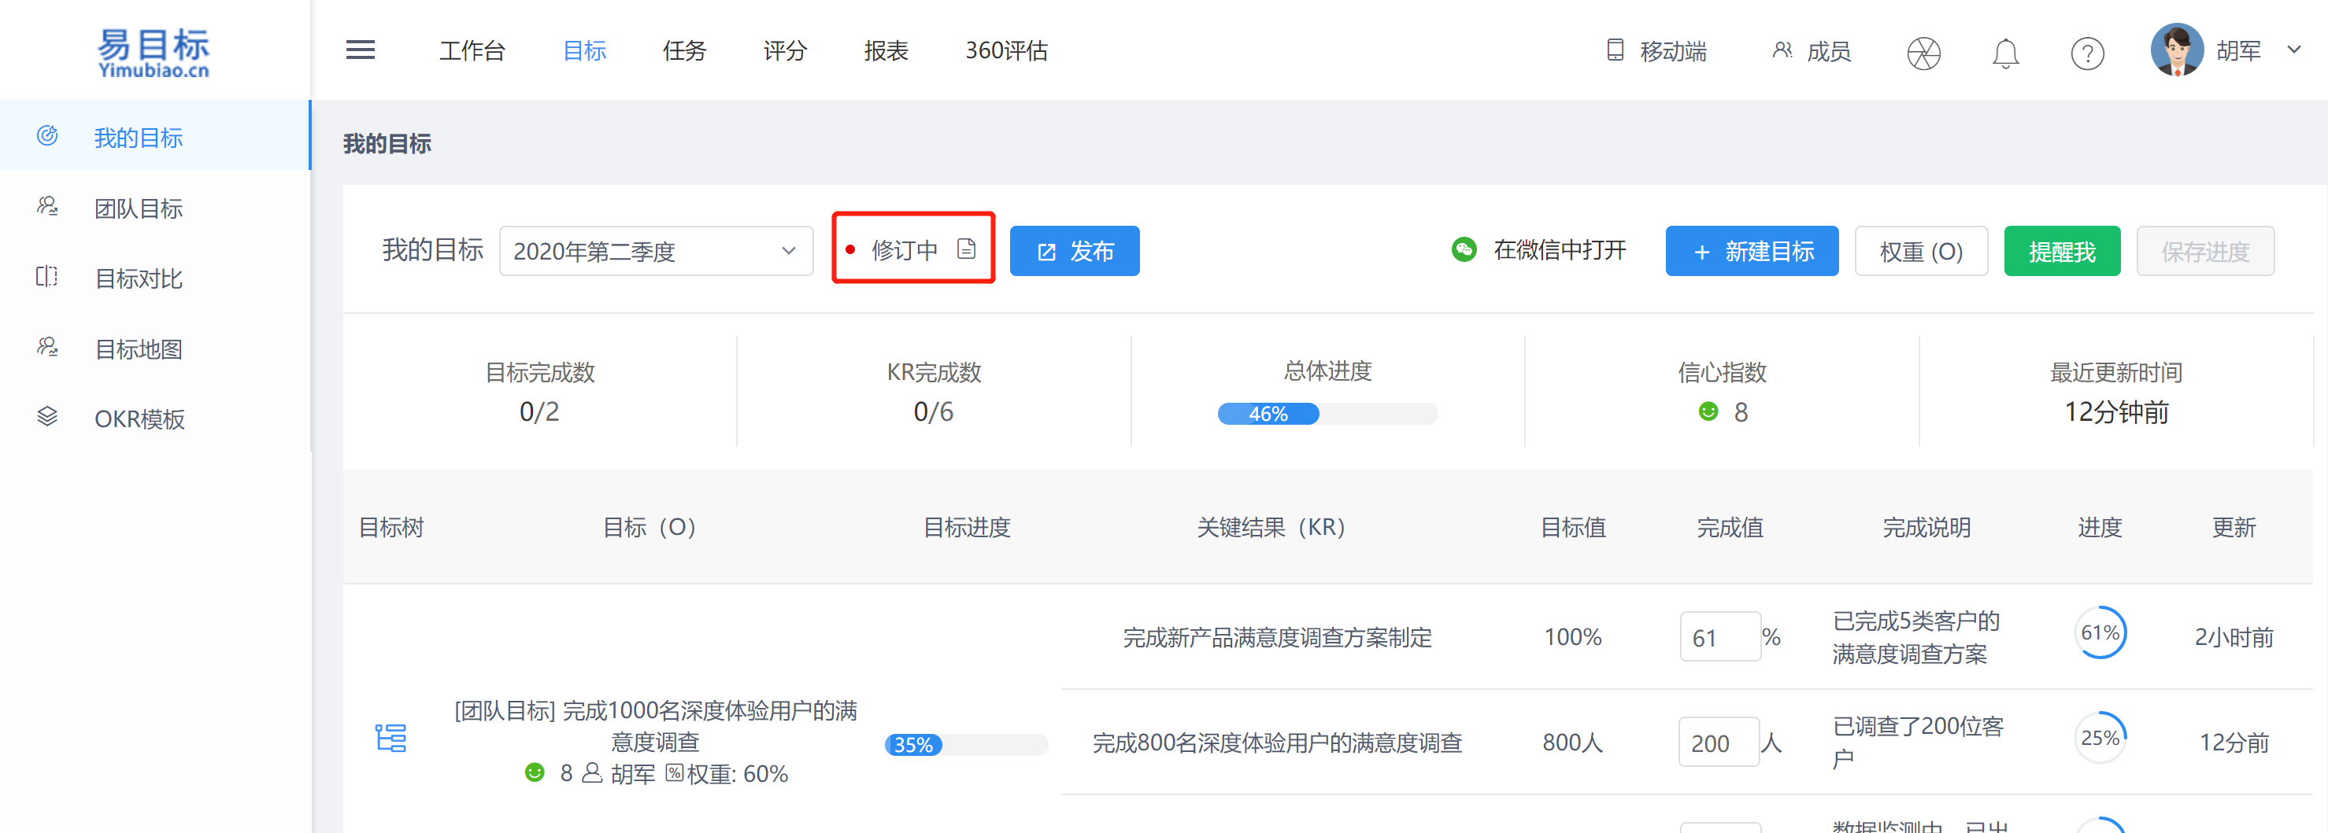Switch to 任务 tab
The height and width of the screenshot is (833, 2328).
pos(684,50)
